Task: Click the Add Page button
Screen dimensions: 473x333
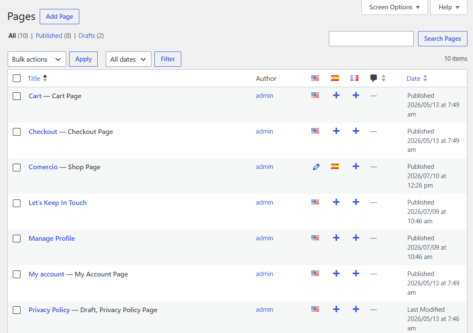Action: pyautogui.click(x=59, y=17)
